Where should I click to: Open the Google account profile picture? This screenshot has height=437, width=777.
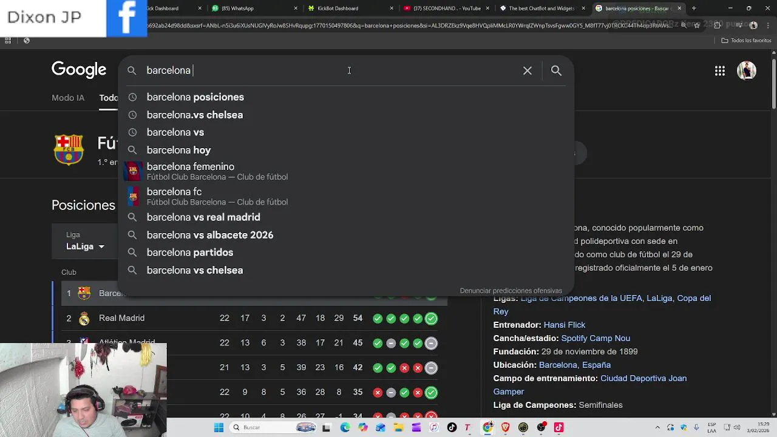(747, 70)
